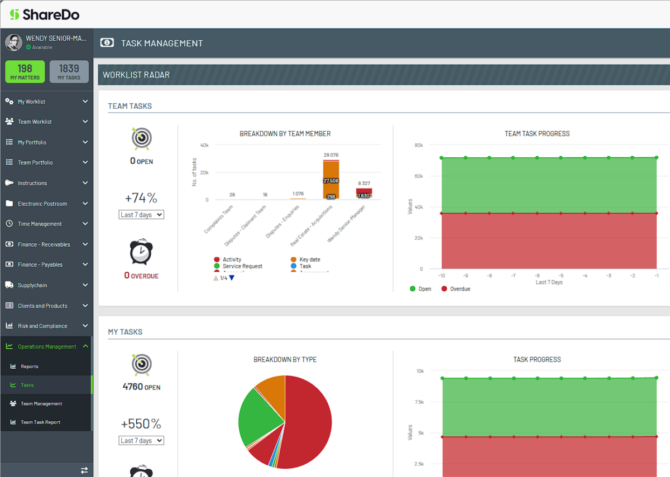Screen dimensions: 670x477
Task: Select the Team Worklist sidebar icon
Action: tap(8, 121)
